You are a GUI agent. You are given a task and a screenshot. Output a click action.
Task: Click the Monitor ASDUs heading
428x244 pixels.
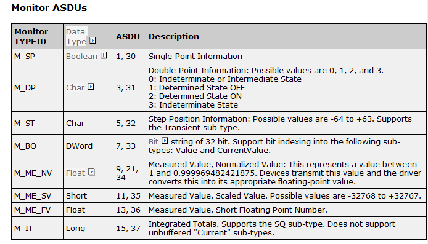[x=49, y=8]
